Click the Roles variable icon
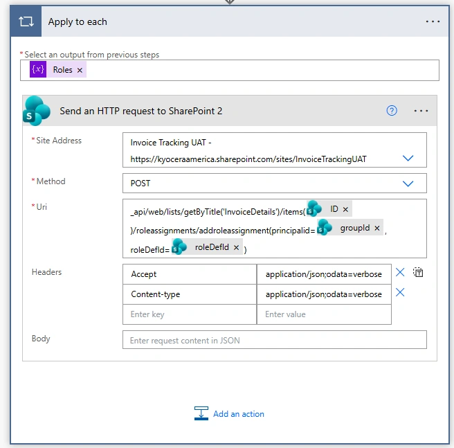This screenshot has height=448, width=454. [38, 69]
